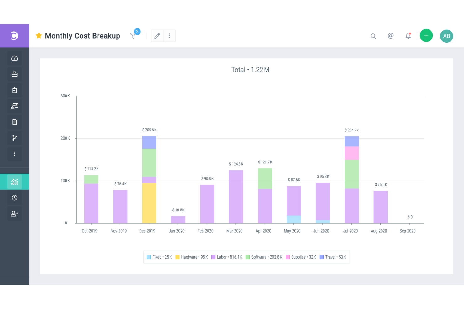Open the user approval icon in sidebar
Viewport: 464px width, 309px height.
(14, 214)
